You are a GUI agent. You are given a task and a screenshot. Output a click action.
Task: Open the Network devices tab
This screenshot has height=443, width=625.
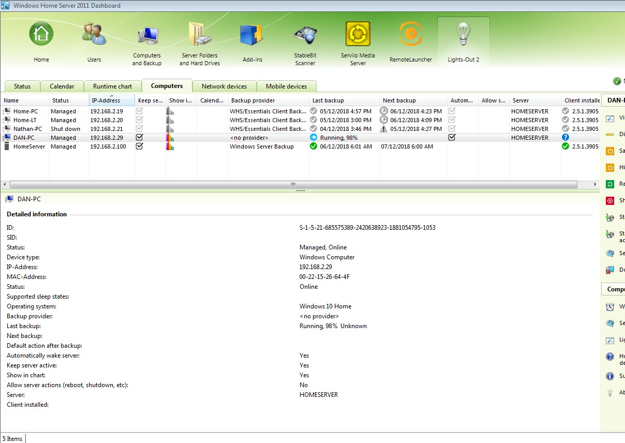pos(224,86)
